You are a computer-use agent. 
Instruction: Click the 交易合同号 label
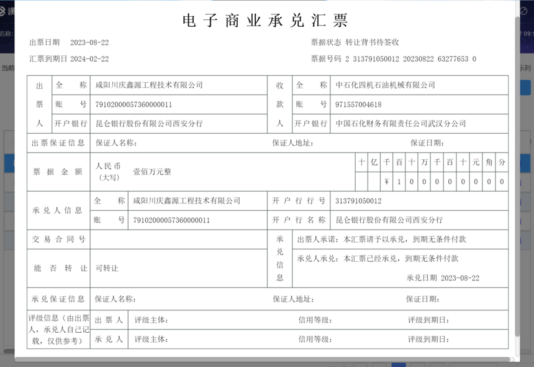58,239
